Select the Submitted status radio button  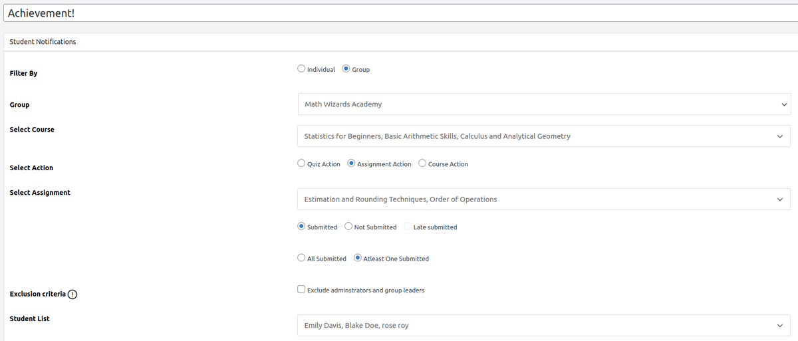301,227
